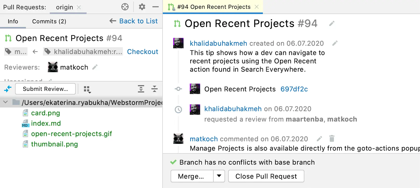Screen dimensions: 420x188
Task: Click the locate pull request crosshair icon
Action: click(125, 7)
